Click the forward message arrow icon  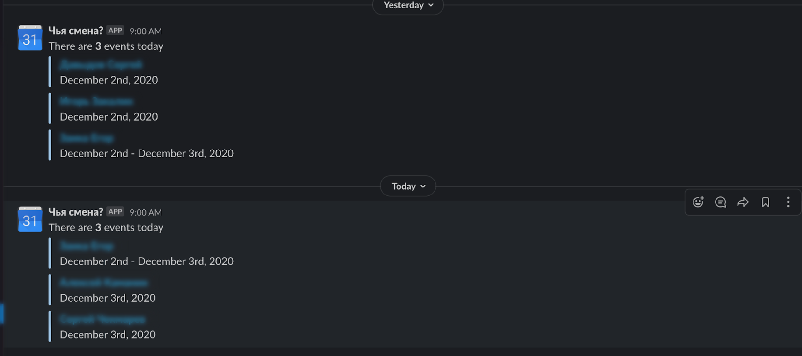[743, 202]
